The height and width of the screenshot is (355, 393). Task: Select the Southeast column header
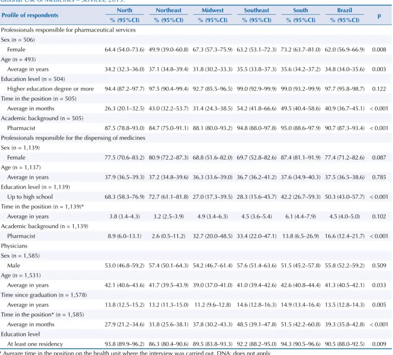pos(256,10)
